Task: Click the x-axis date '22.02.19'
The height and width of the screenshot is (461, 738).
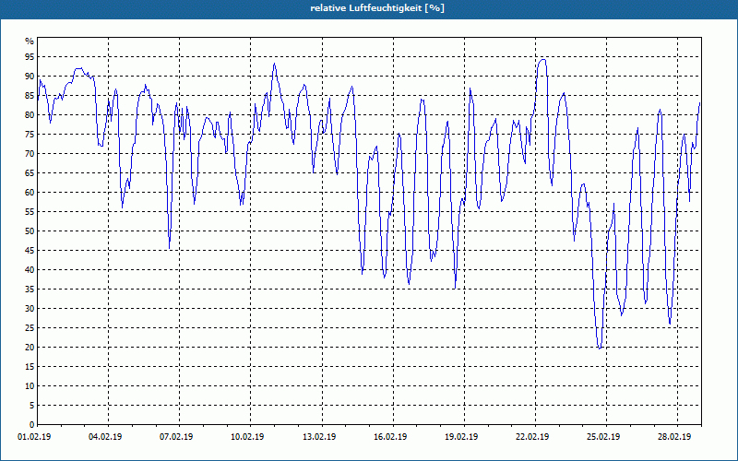Action: [x=532, y=437]
